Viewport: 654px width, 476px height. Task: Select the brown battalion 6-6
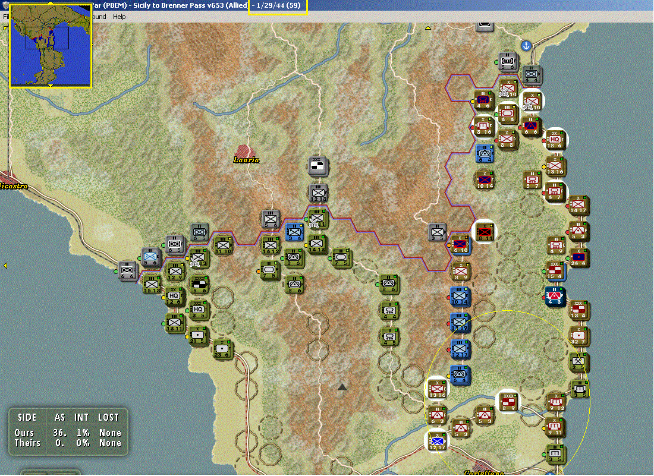(x=532, y=127)
